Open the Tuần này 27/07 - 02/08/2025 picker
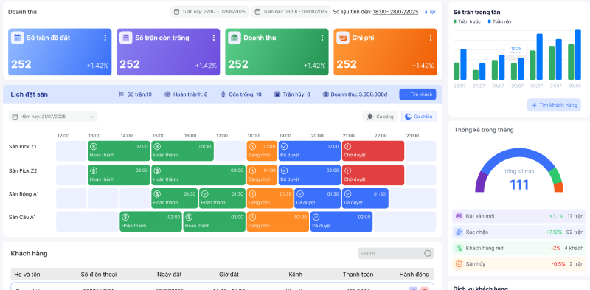The height and width of the screenshot is (290, 590). pos(209,12)
